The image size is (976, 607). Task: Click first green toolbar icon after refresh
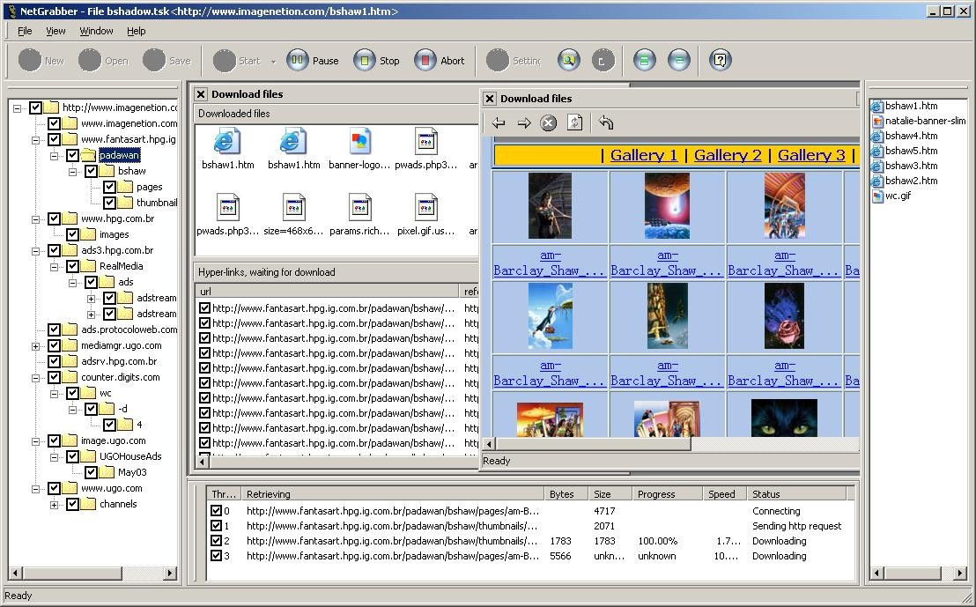(644, 61)
